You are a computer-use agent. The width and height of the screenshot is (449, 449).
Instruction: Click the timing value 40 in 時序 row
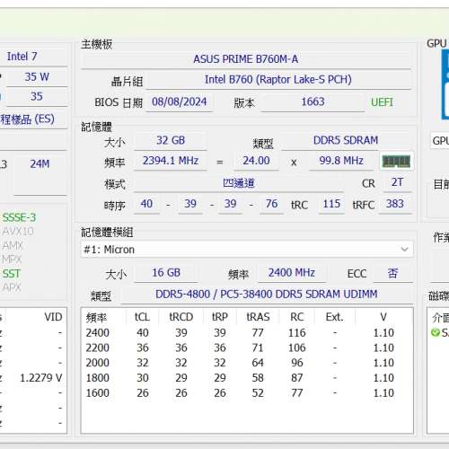(146, 204)
